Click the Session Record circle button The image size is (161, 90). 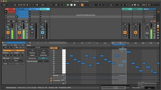point(90,5)
